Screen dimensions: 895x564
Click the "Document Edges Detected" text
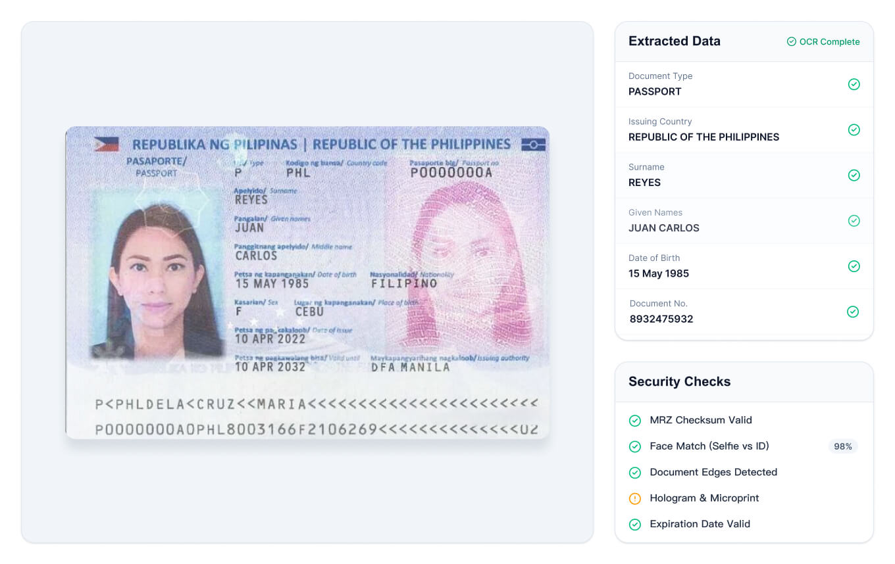713,472
